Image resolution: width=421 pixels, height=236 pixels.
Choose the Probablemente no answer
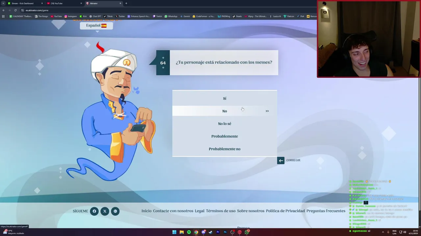(x=225, y=149)
